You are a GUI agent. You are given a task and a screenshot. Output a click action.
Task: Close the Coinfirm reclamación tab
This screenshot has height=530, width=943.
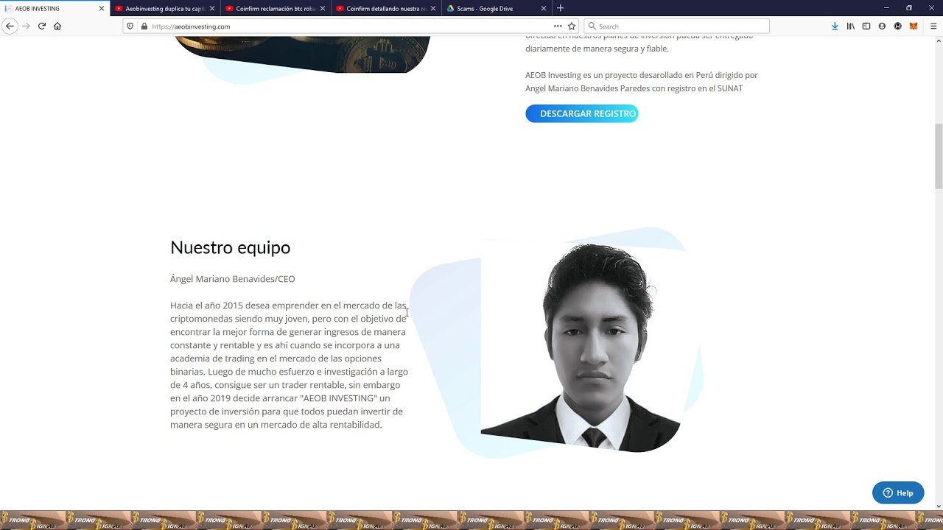pyautogui.click(x=323, y=8)
